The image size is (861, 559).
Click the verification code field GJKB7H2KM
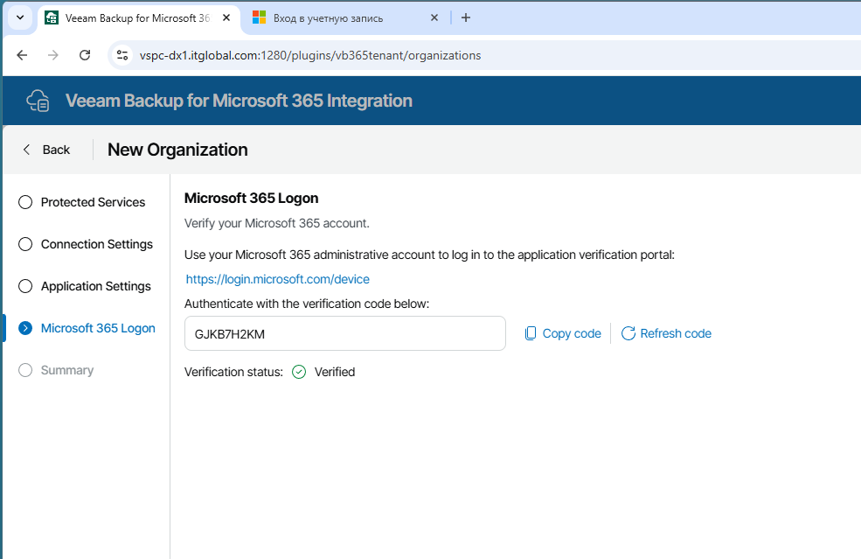345,333
